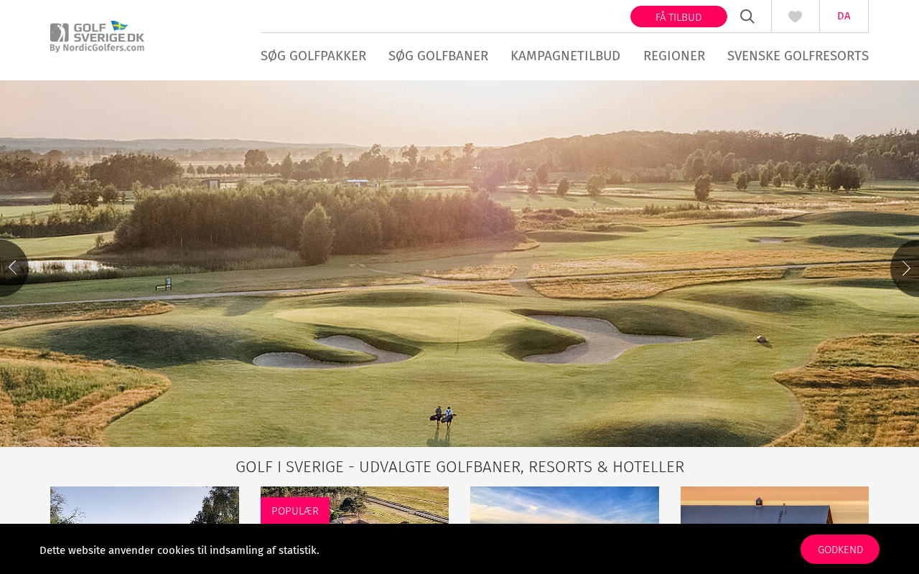Open the fourth hotel thumbnail with barn
919x574 pixels.
[x=775, y=505]
